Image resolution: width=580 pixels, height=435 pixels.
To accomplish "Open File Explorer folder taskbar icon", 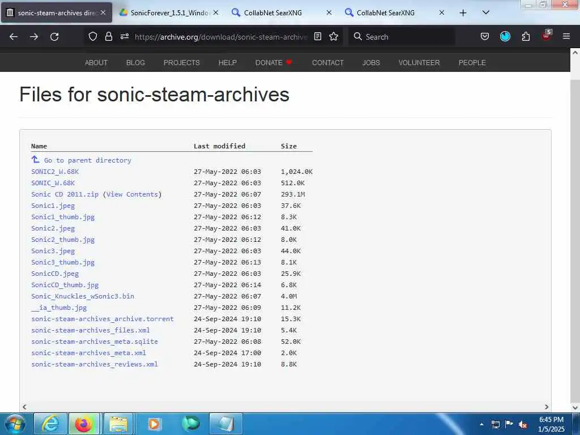I will [118, 424].
